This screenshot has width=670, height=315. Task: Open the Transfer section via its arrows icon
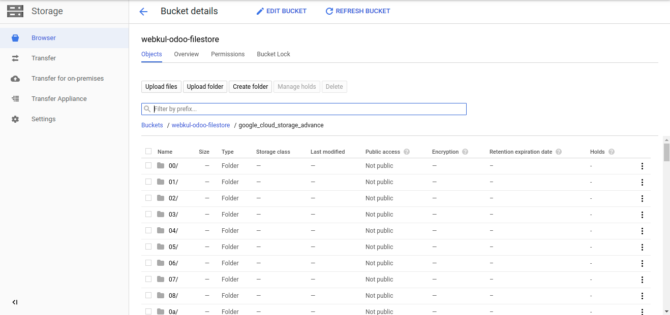coord(15,58)
